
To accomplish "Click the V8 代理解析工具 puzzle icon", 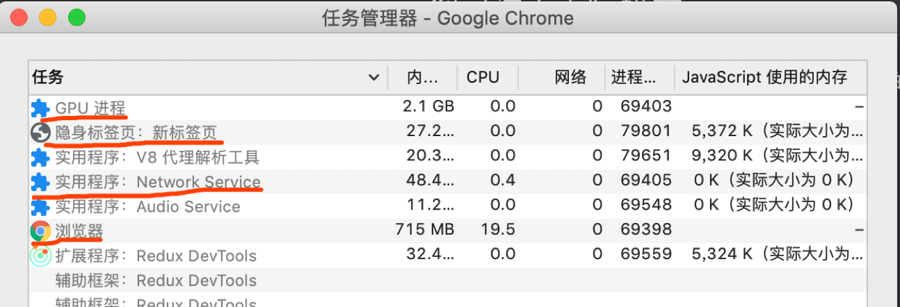I will pos(40,157).
